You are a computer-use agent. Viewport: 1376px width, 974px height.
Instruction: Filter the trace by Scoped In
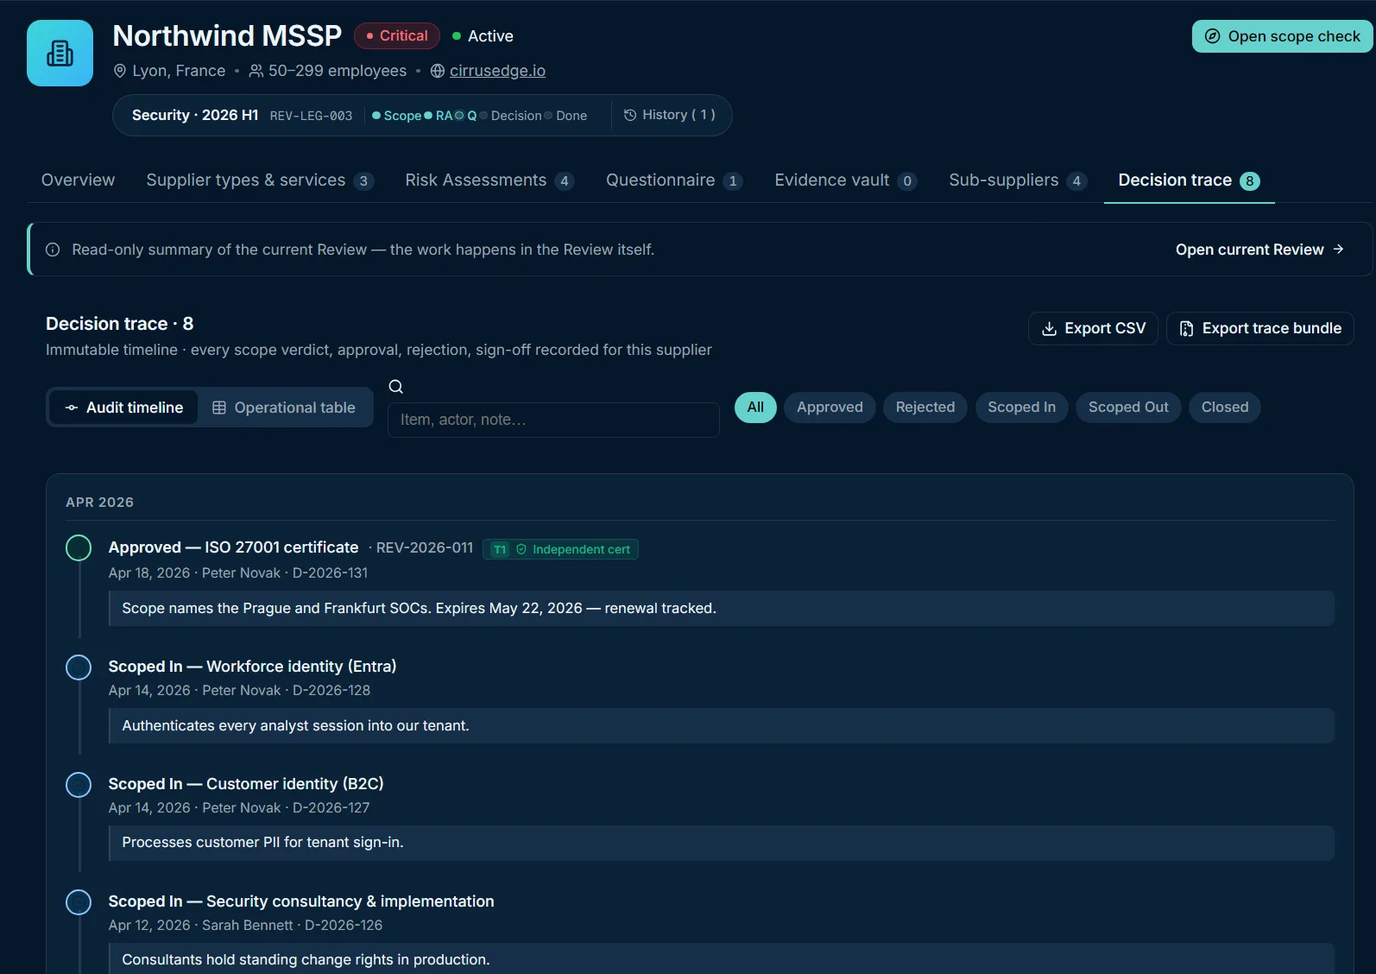1021,408
